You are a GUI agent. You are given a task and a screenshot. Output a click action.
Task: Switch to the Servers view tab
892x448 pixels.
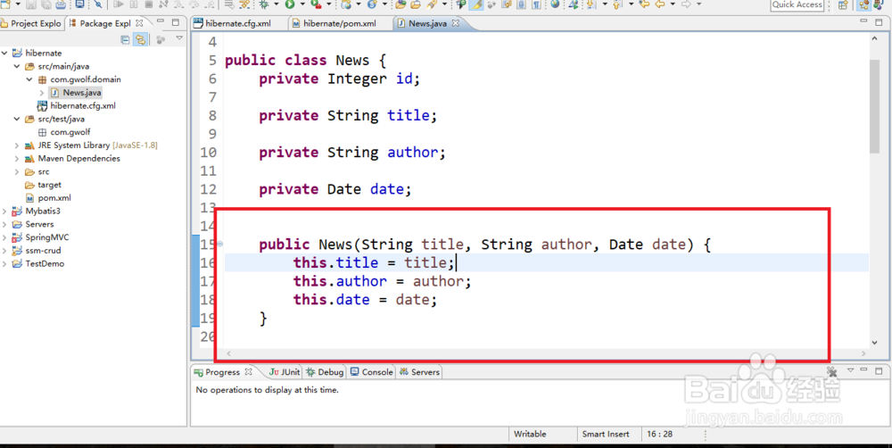pyautogui.click(x=420, y=372)
